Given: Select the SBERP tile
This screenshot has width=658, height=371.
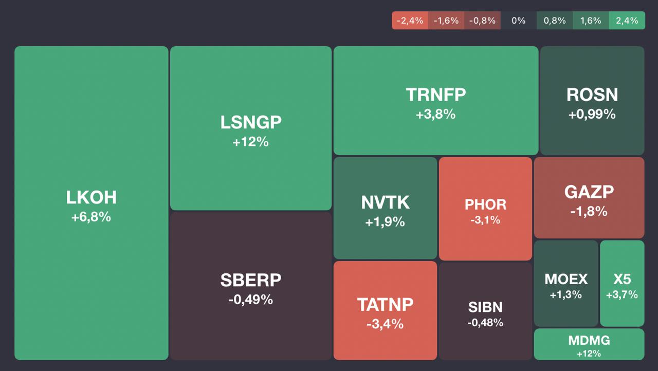Looking at the screenshot, I should [250, 286].
